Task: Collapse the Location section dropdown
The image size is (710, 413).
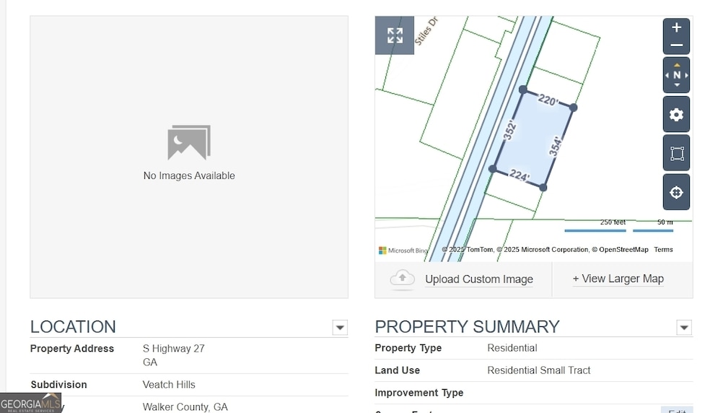Action: pos(340,327)
